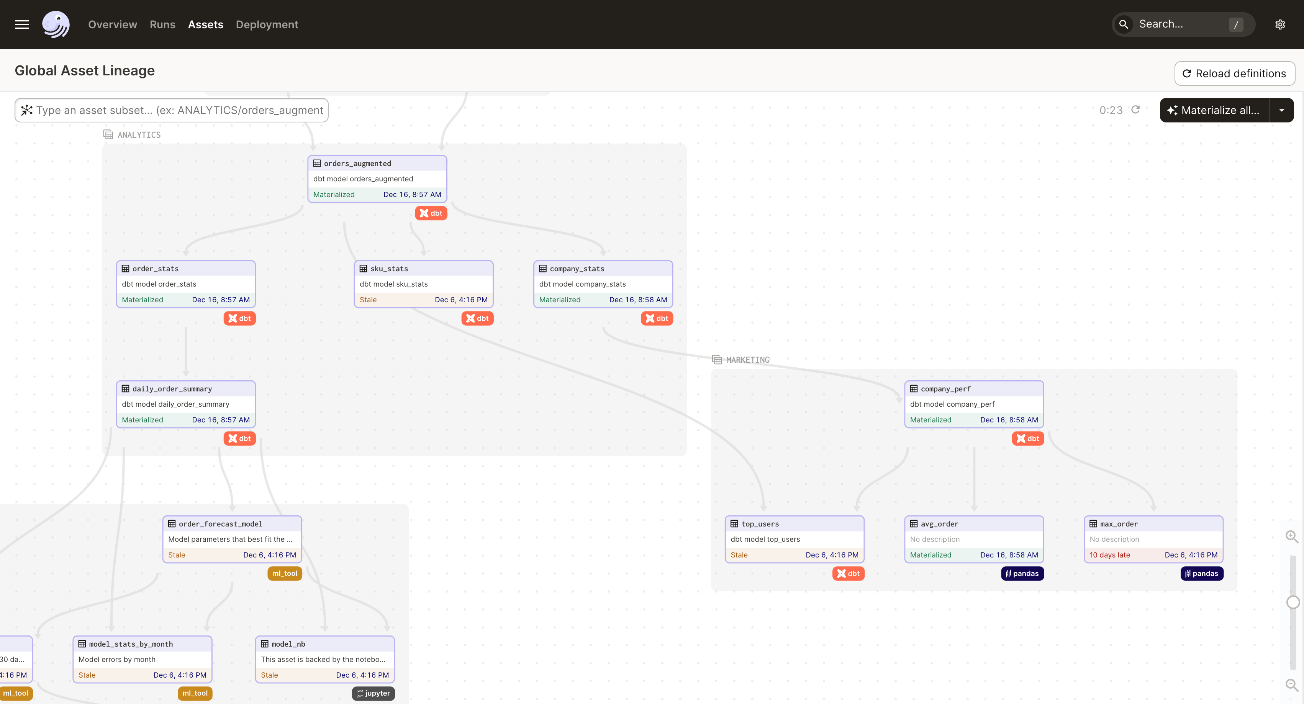Click the slash shortcut key hint
The image size is (1304, 704).
pyautogui.click(x=1236, y=24)
